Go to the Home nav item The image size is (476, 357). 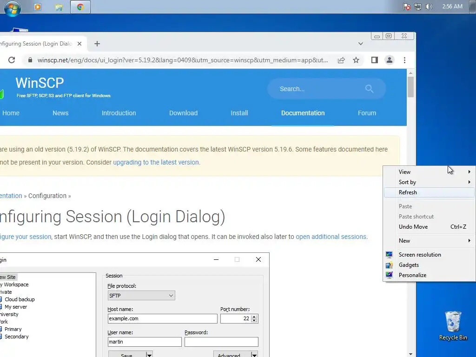pos(11,113)
